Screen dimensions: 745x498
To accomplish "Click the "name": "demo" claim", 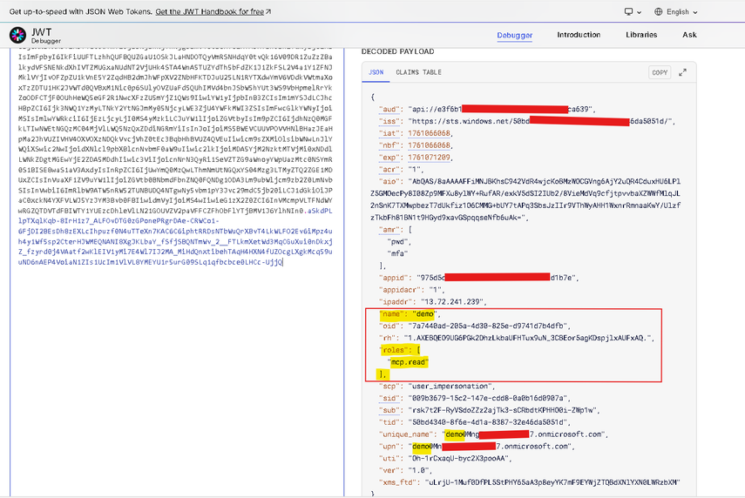I will click(x=407, y=313).
